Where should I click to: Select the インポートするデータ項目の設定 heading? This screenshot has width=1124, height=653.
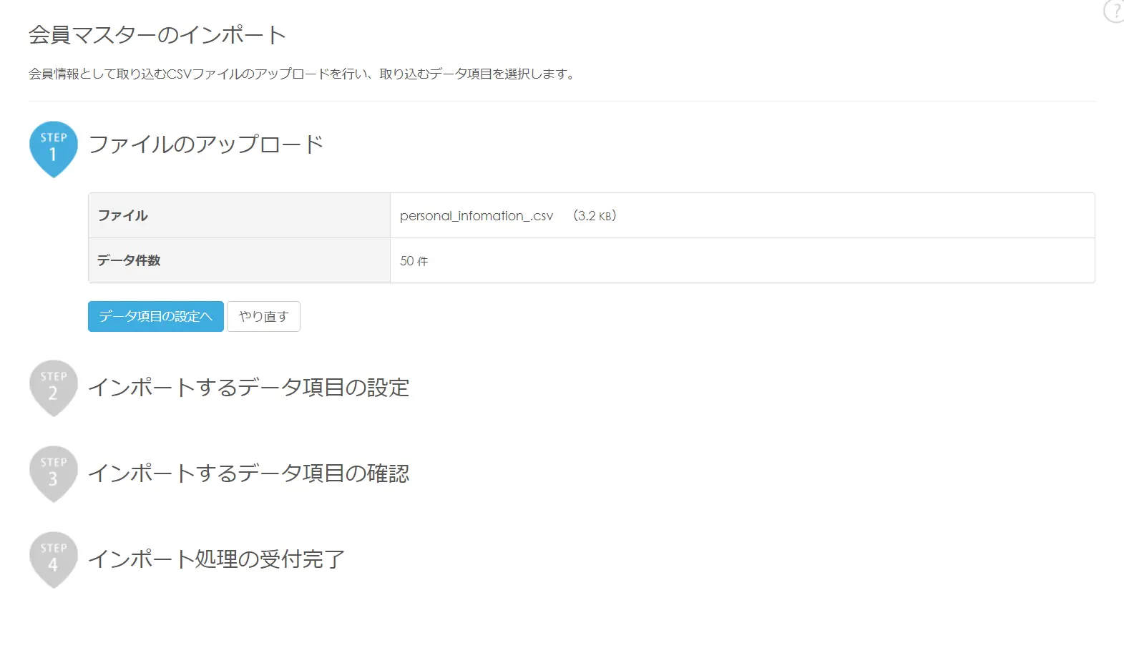coord(249,388)
